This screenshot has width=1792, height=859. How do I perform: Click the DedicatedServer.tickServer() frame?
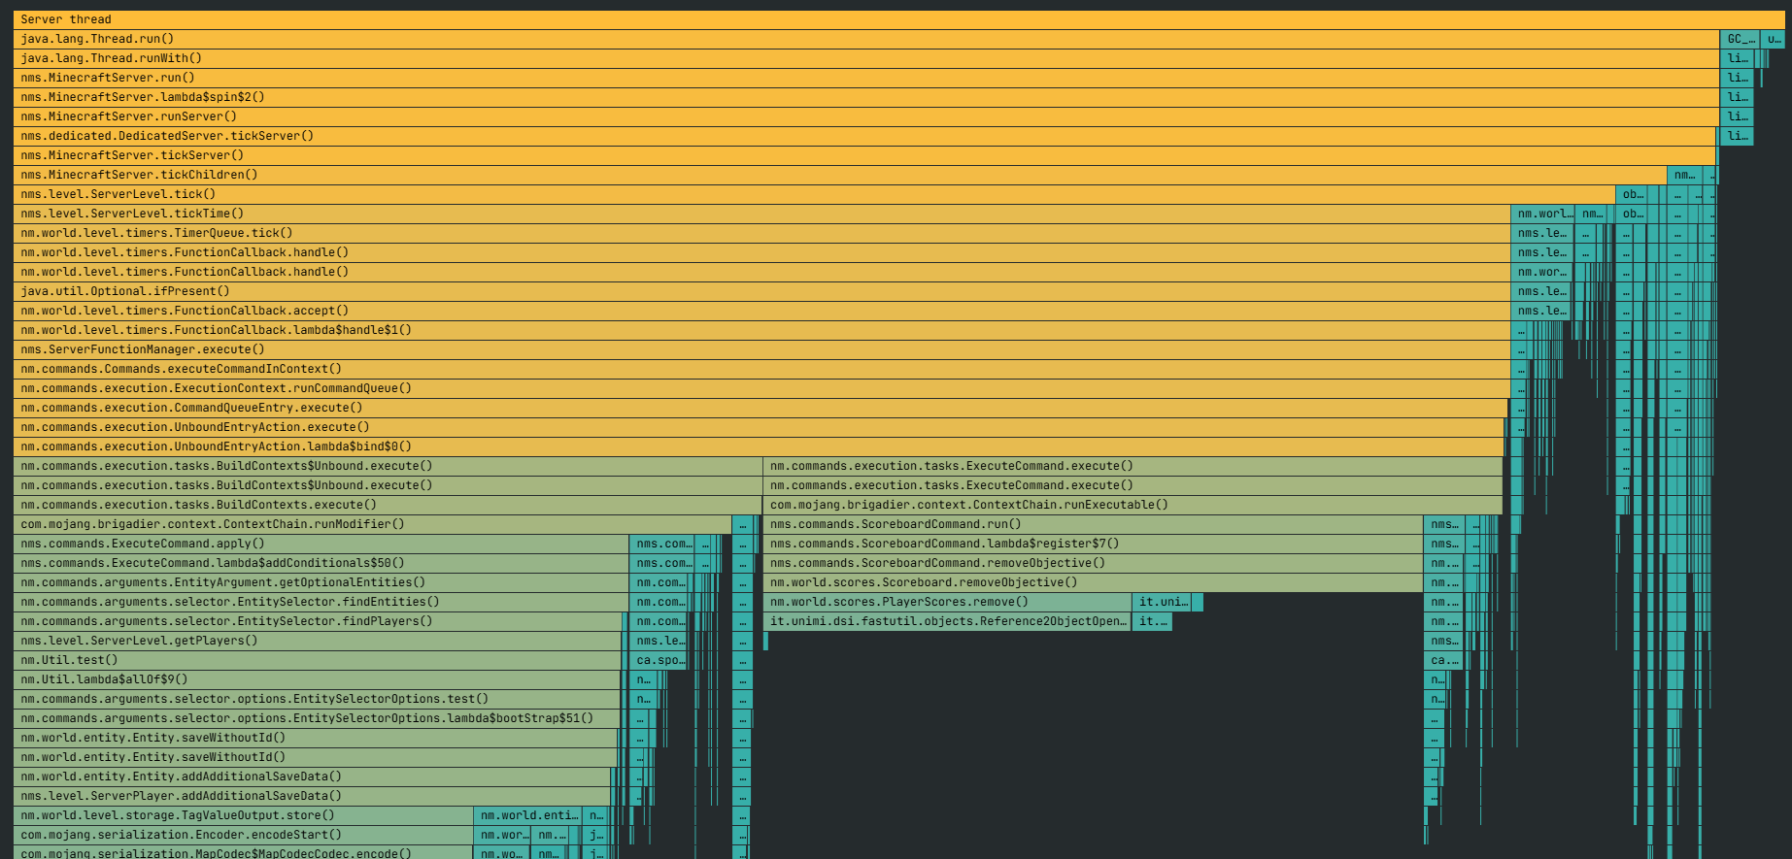[864, 136]
